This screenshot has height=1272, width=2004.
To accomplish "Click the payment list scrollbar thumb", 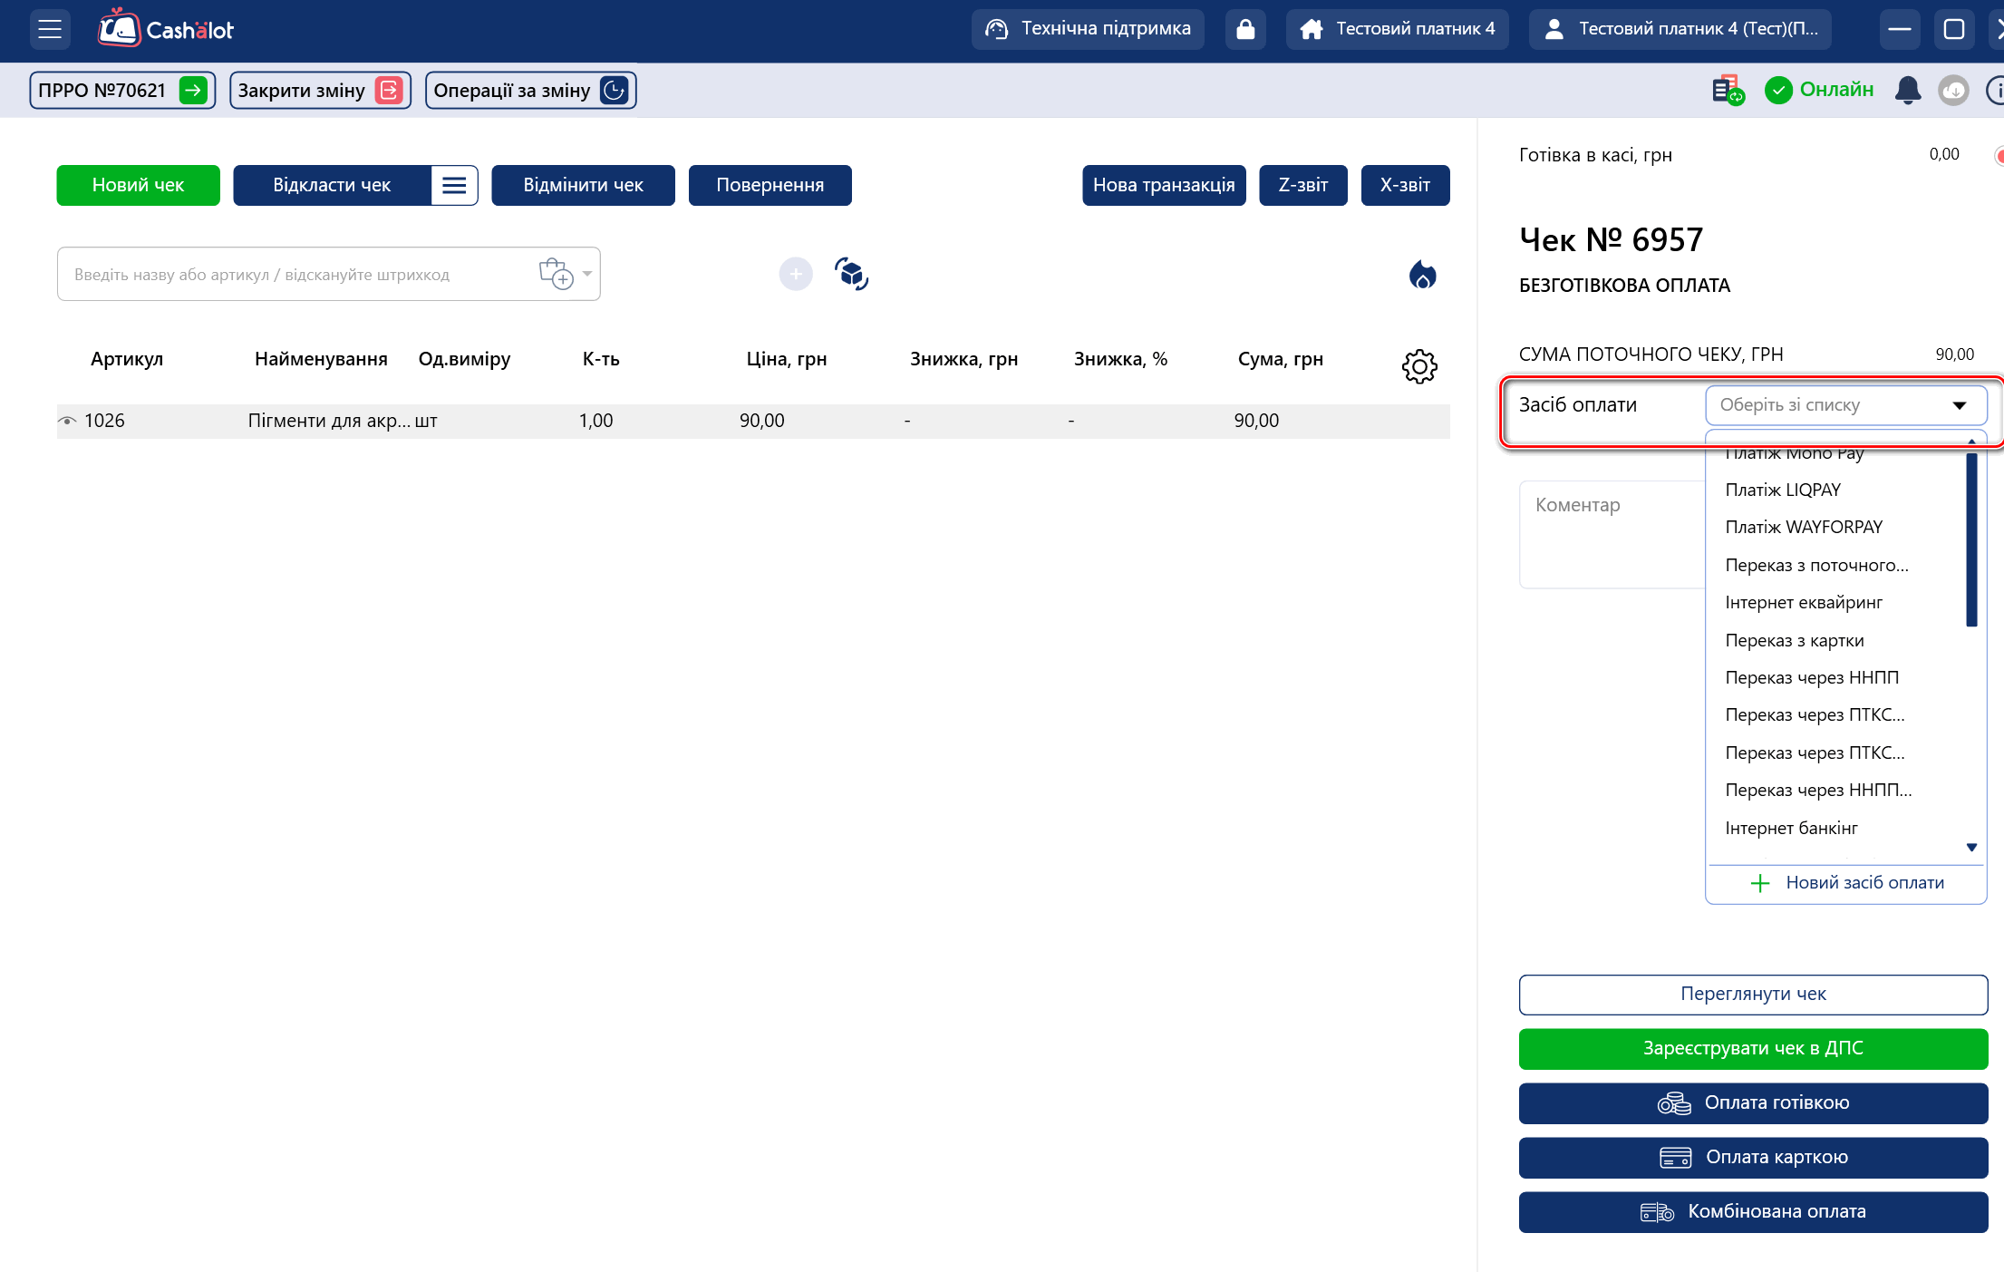I will 1970,539.
